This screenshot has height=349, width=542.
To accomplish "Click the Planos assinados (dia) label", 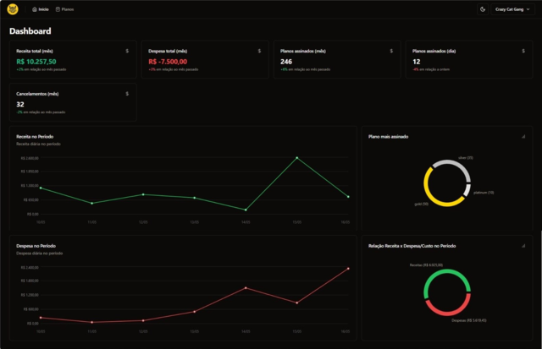I will click(x=434, y=51).
